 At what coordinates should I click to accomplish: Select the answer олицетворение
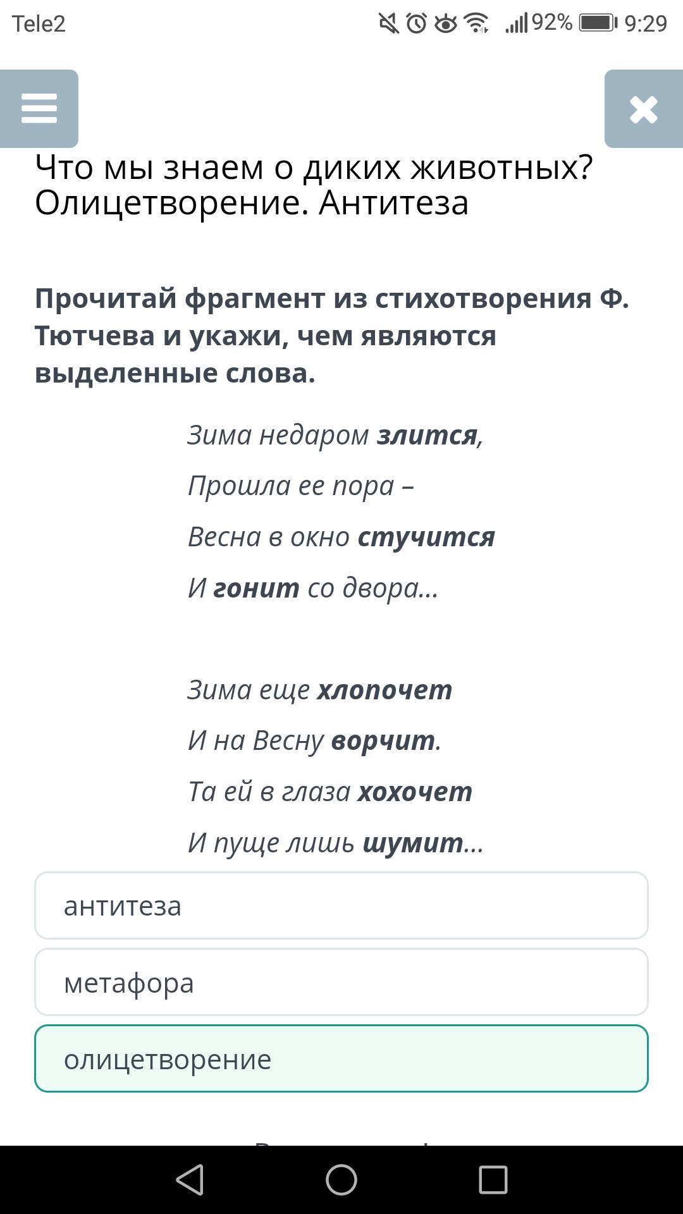[x=341, y=1058]
